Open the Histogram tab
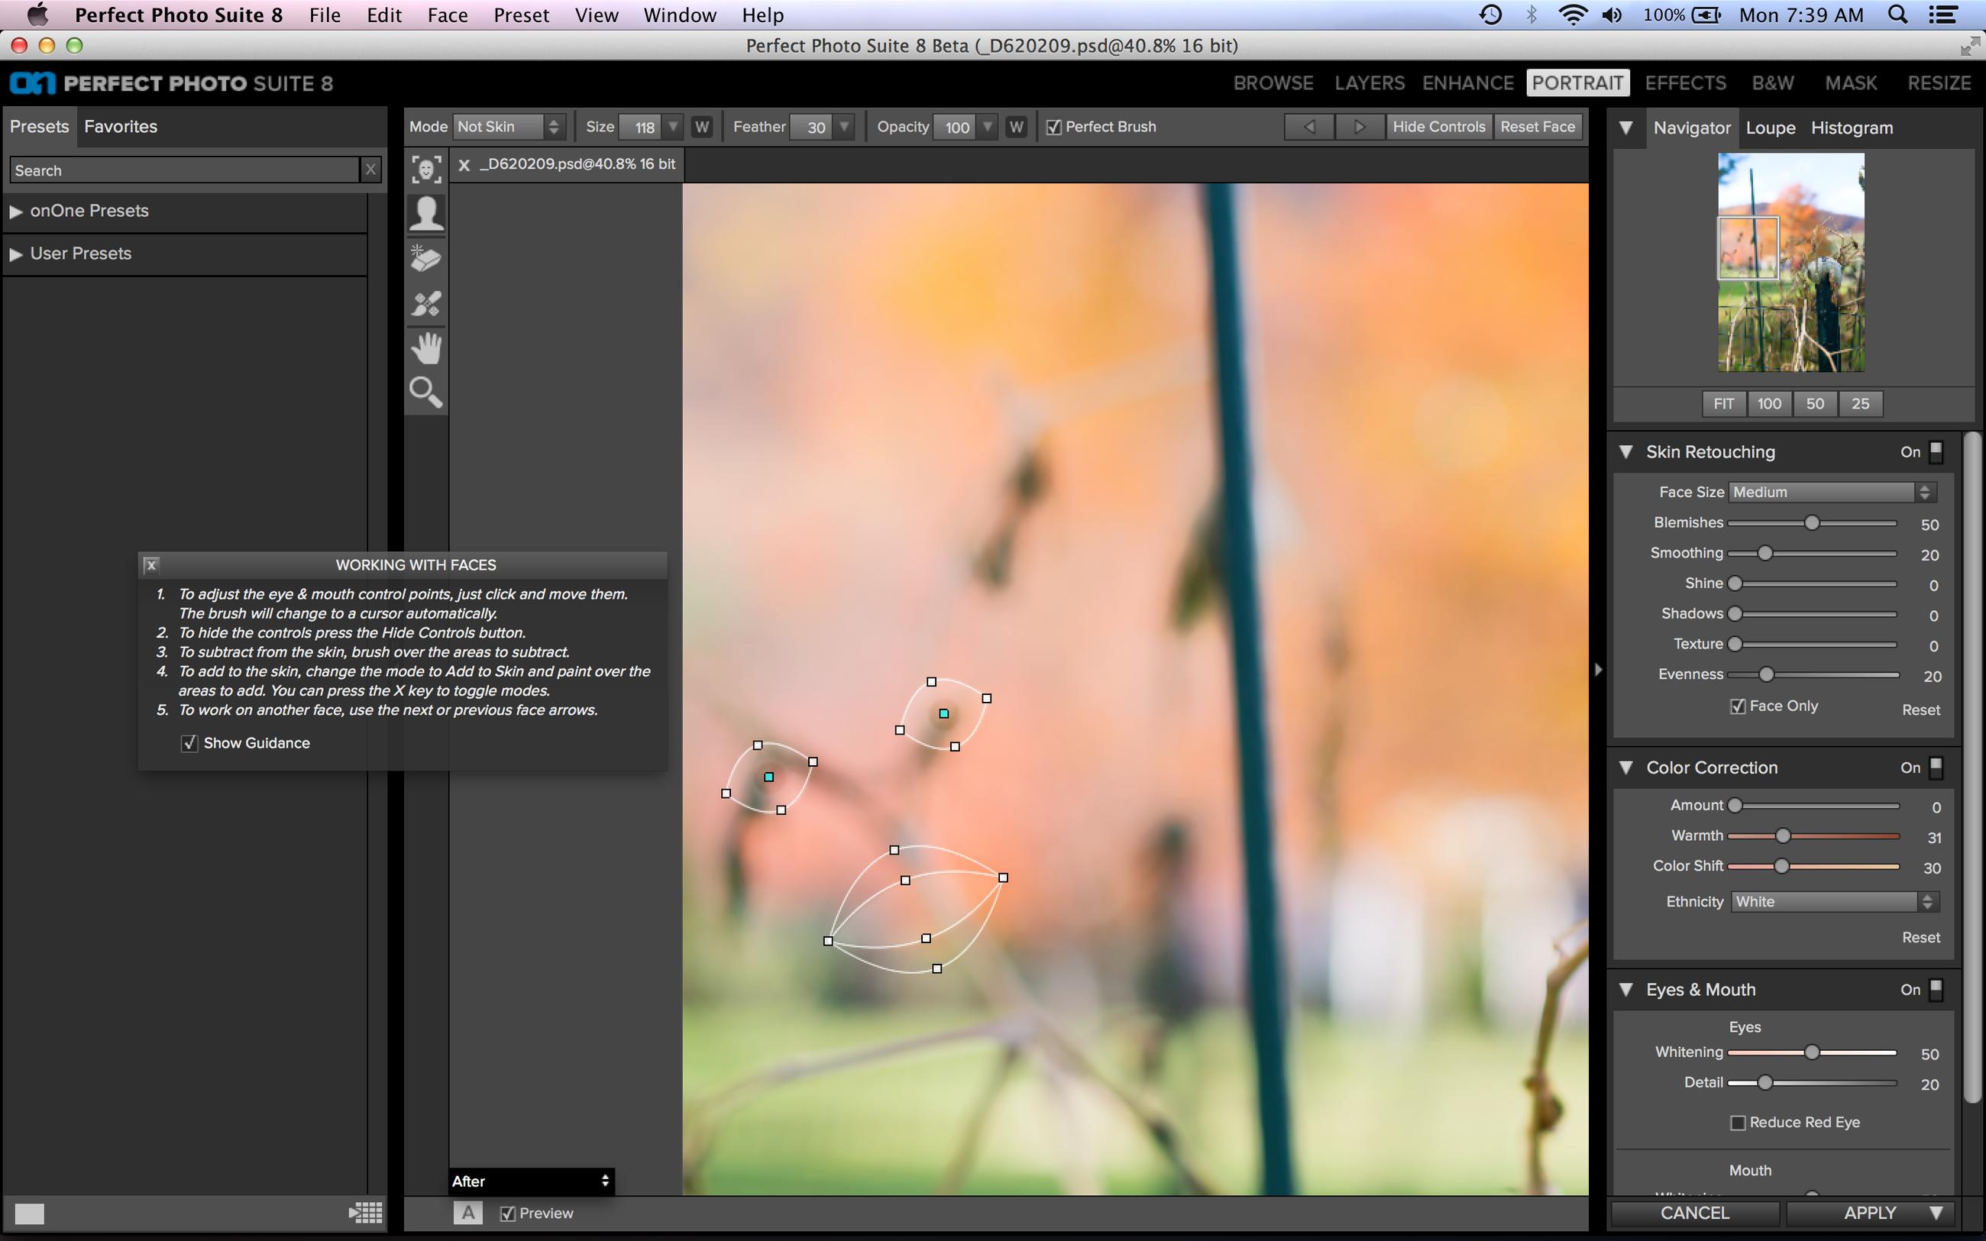The width and height of the screenshot is (1986, 1241). [x=1852, y=128]
